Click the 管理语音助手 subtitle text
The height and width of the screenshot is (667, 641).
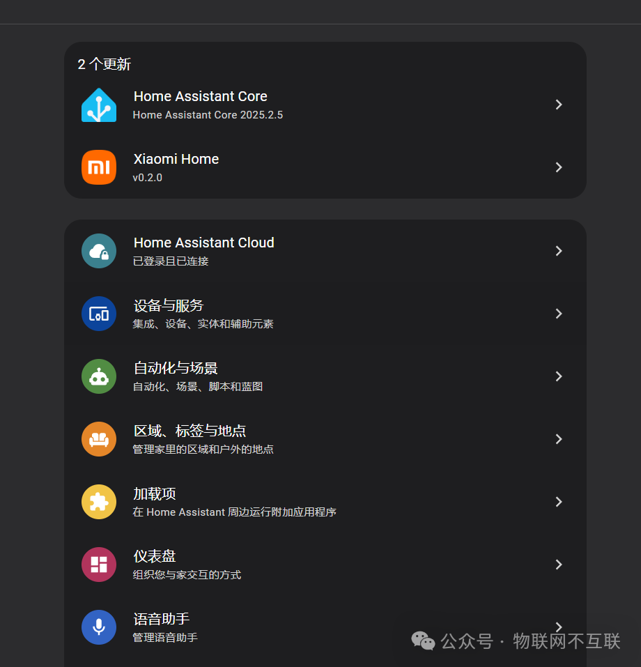coord(165,638)
